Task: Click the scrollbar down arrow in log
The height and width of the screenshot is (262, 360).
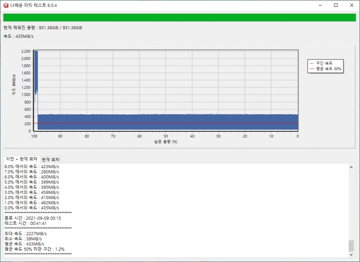Action: (x=351, y=254)
